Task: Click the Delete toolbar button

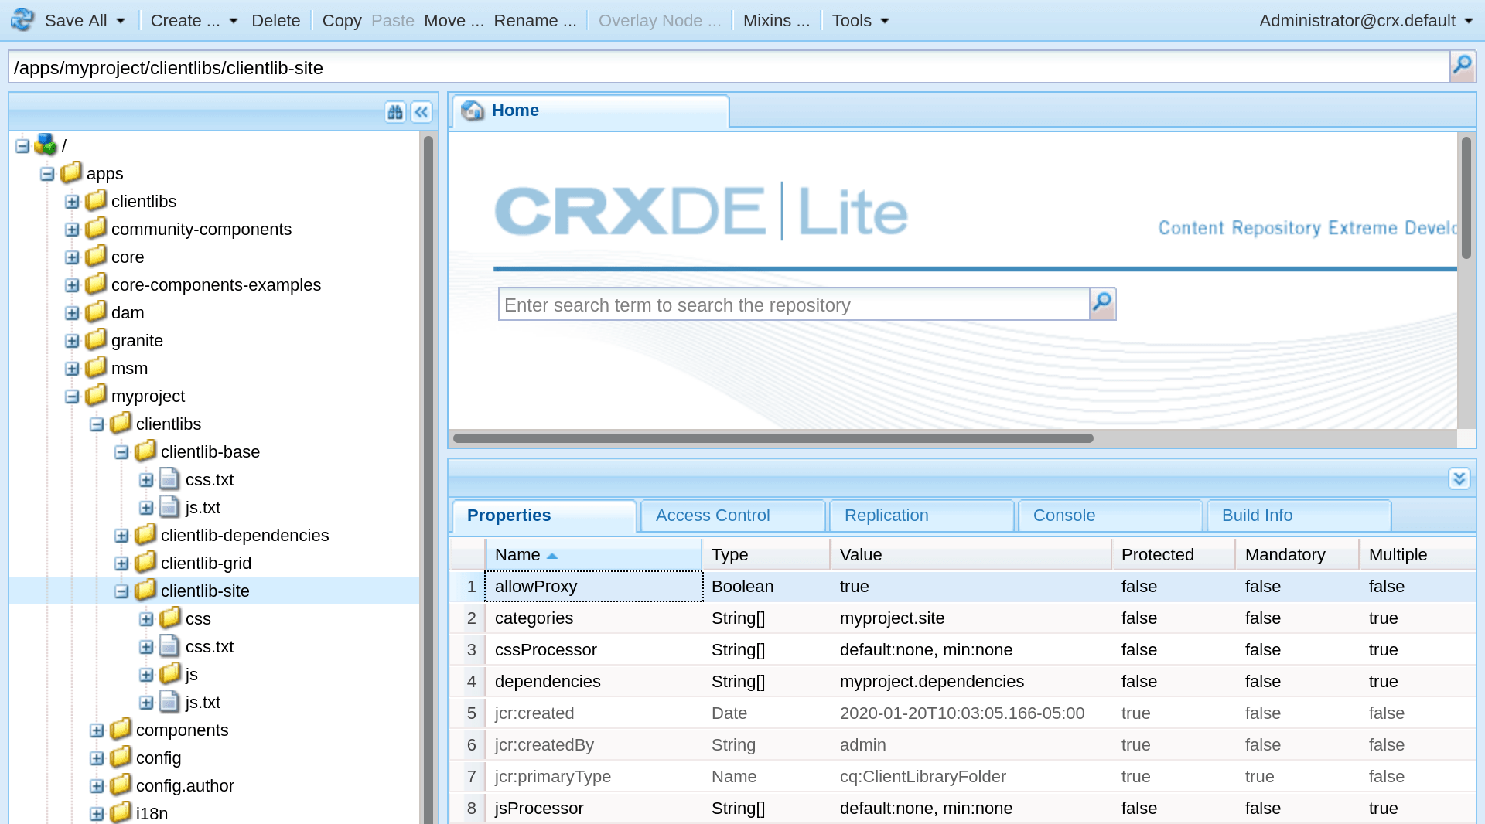Action: coord(275,21)
